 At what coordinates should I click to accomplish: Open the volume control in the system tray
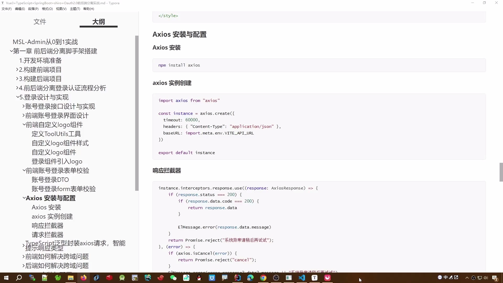click(x=486, y=277)
